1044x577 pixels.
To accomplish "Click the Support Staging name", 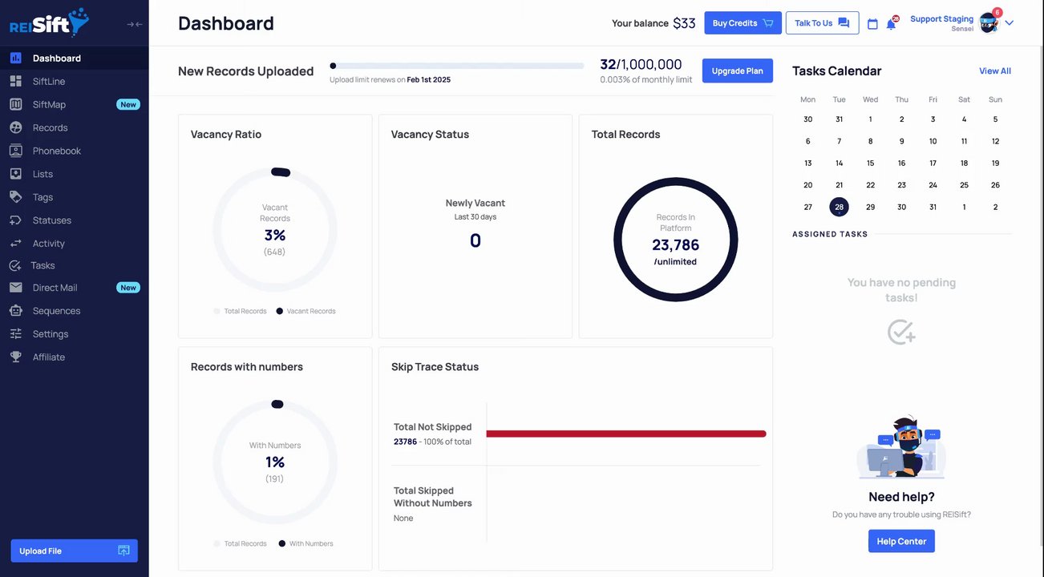I will 941,18.
